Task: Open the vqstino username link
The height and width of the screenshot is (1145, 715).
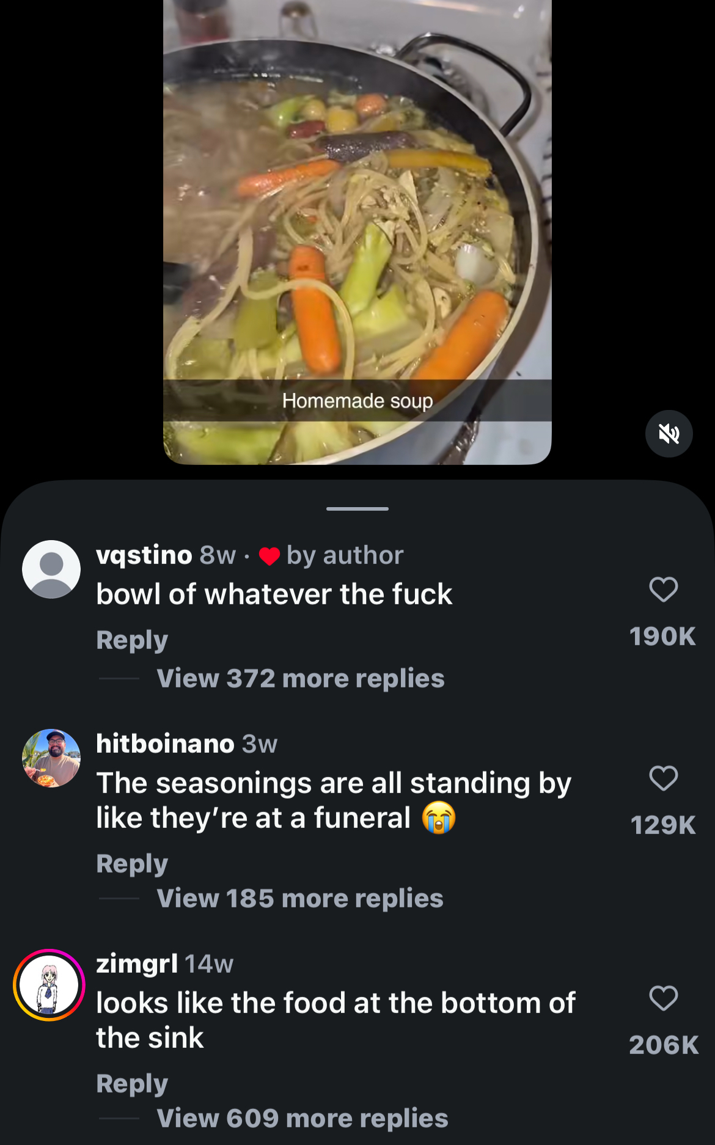Action: tap(144, 555)
